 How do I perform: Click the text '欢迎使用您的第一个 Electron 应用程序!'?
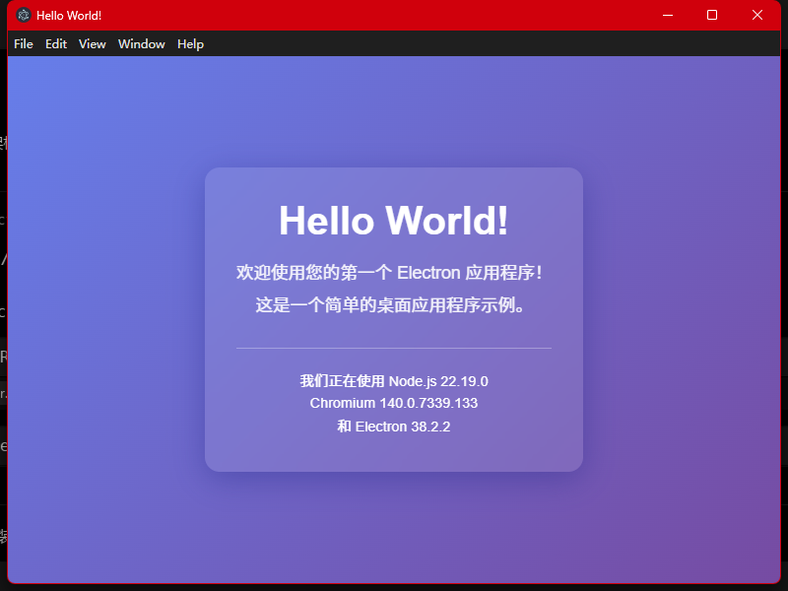click(389, 273)
